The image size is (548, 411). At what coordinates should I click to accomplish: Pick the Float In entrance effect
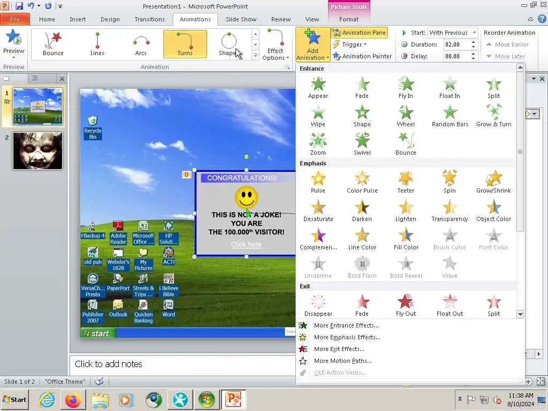coord(450,88)
